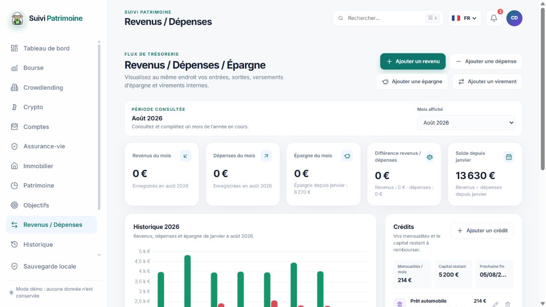The height and width of the screenshot is (307, 546).
Task: Click Ajouter une dépense button
Action: pyautogui.click(x=486, y=61)
